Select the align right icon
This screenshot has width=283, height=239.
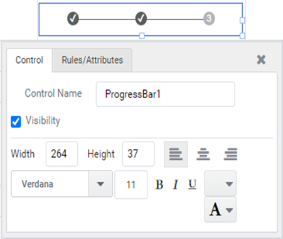(x=230, y=154)
